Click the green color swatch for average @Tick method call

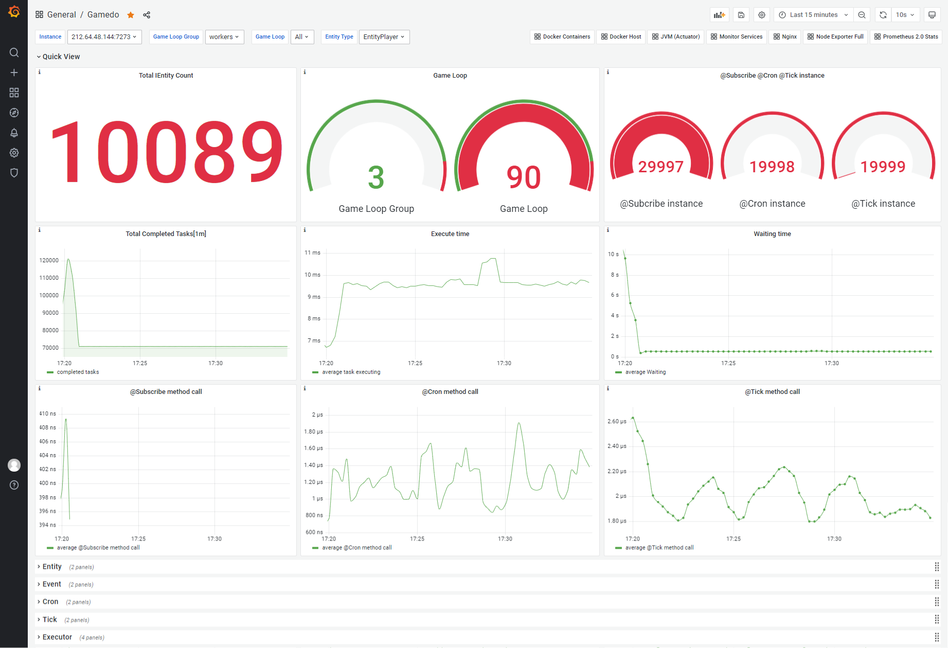618,548
